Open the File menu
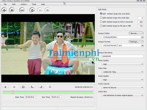This screenshot has height=110, width=147. click(x=5, y=4)
